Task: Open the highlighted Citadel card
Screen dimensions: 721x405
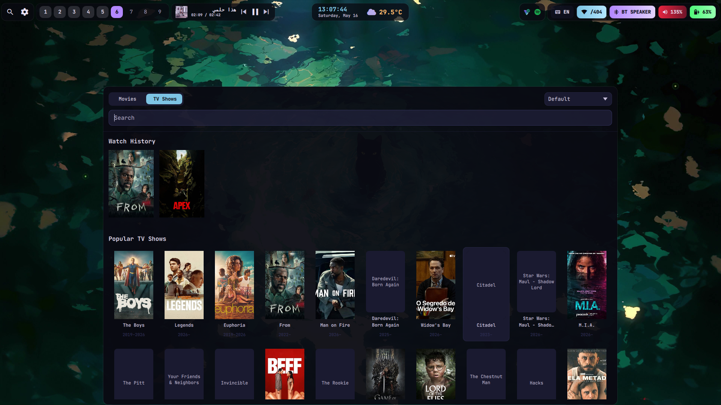Action: point(486,294)
